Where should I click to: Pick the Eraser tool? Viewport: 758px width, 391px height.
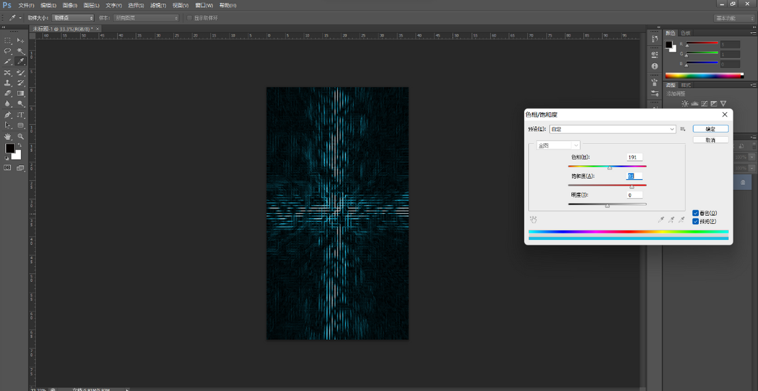coord(8,93)
